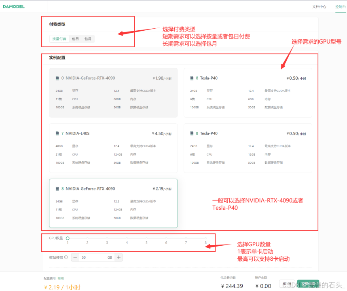The image size is (347, 291).
Task: Set GPU数量 slider to stop 3
Action: coord(107,238)
